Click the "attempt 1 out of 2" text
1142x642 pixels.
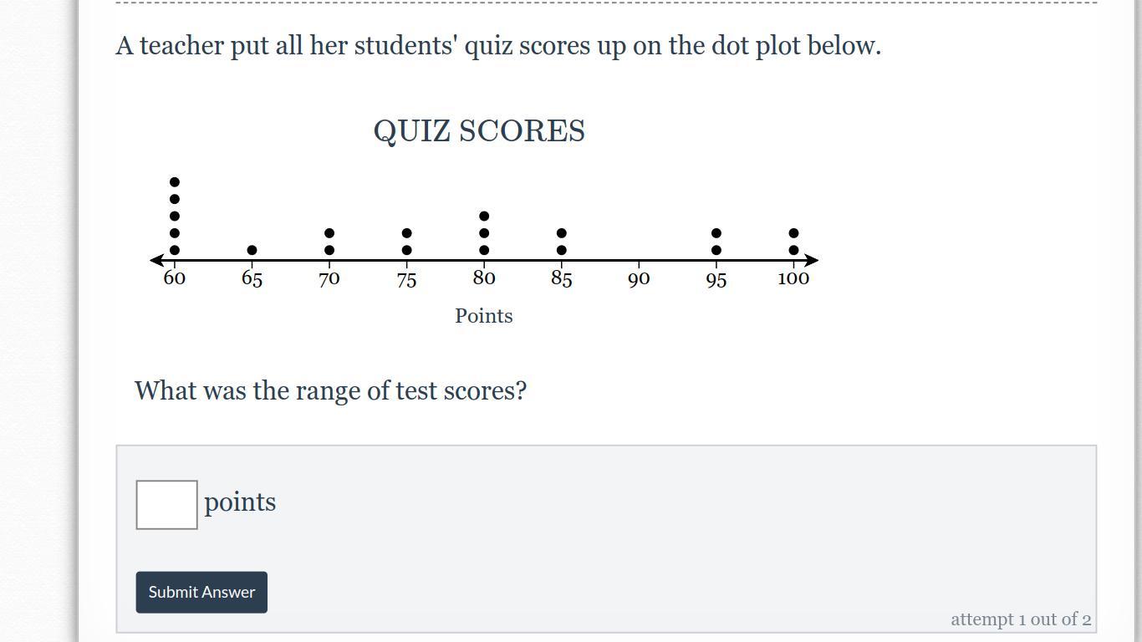[x=1020, y=619]
